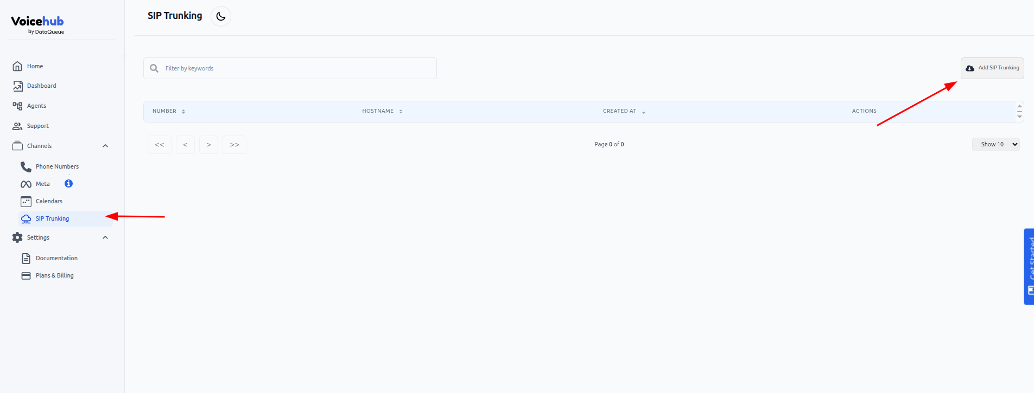Open the Show 10 page-size dropdown
The image size is (1034, 393).
(995, 145)
